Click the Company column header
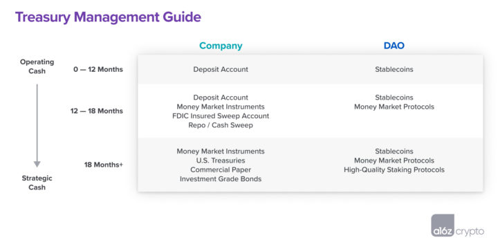This screenshot has width=498, height=249. click(221, 46)
